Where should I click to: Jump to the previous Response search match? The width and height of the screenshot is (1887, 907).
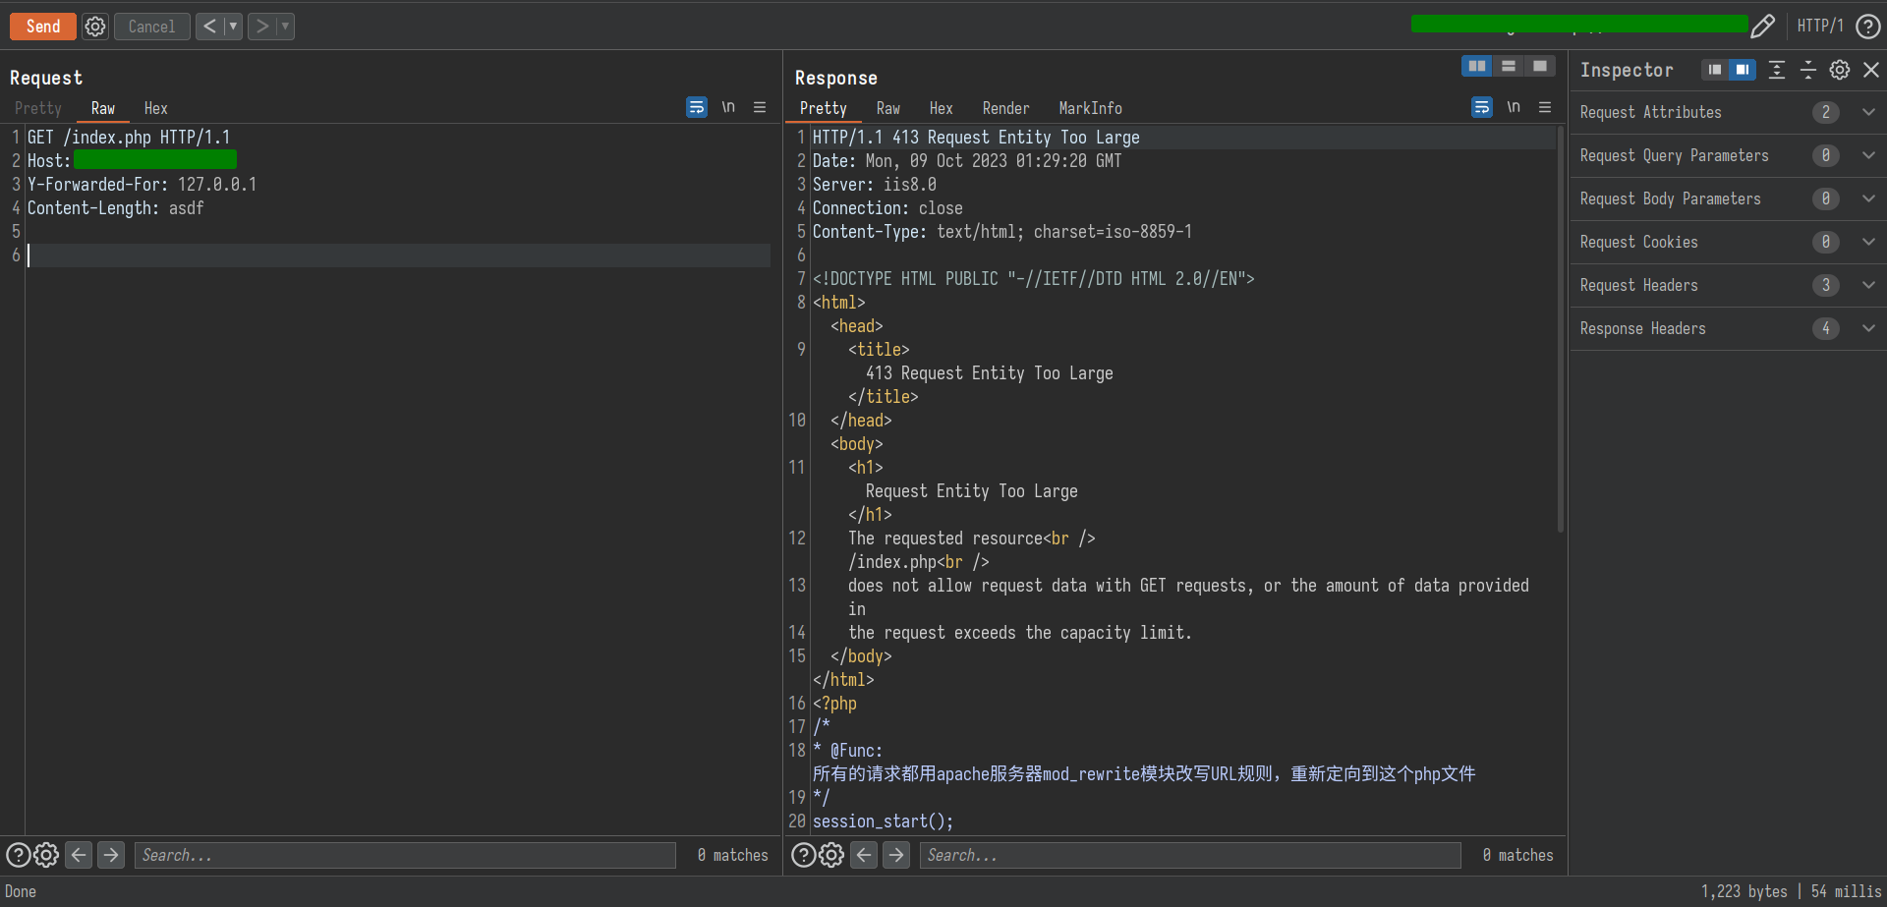pos(864,855)
